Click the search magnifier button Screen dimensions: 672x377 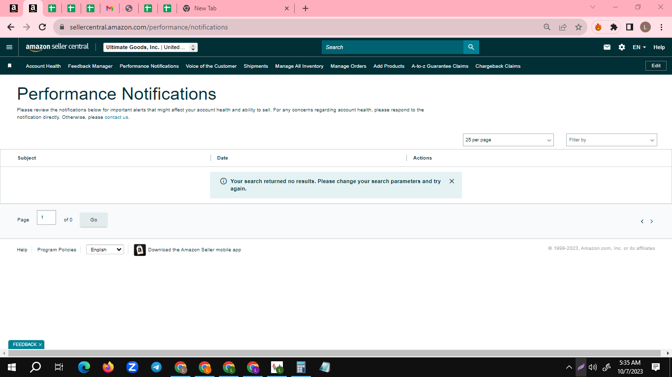[471, 47]
